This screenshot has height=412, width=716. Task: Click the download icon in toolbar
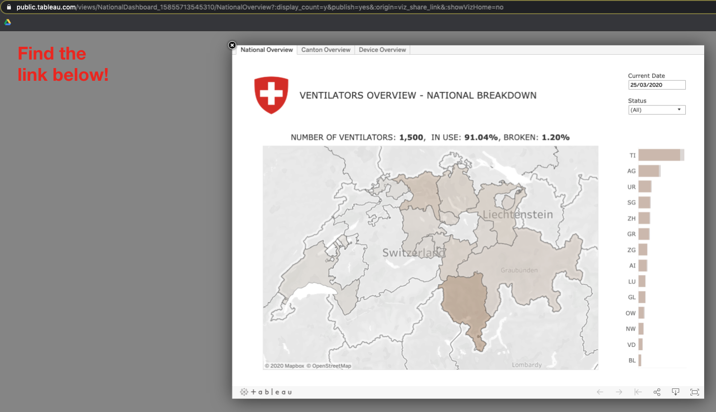675,392
